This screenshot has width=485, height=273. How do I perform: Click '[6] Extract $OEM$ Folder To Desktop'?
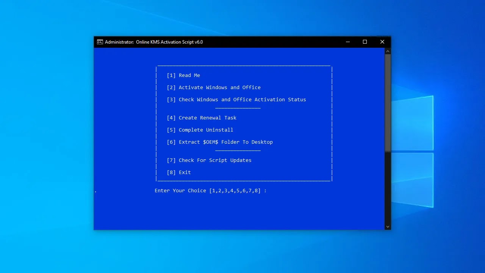[x=220, y=142]
